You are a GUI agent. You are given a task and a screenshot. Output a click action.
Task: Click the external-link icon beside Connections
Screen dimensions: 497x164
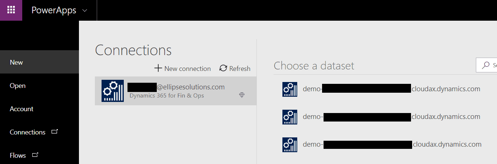(x=54, y=131)
